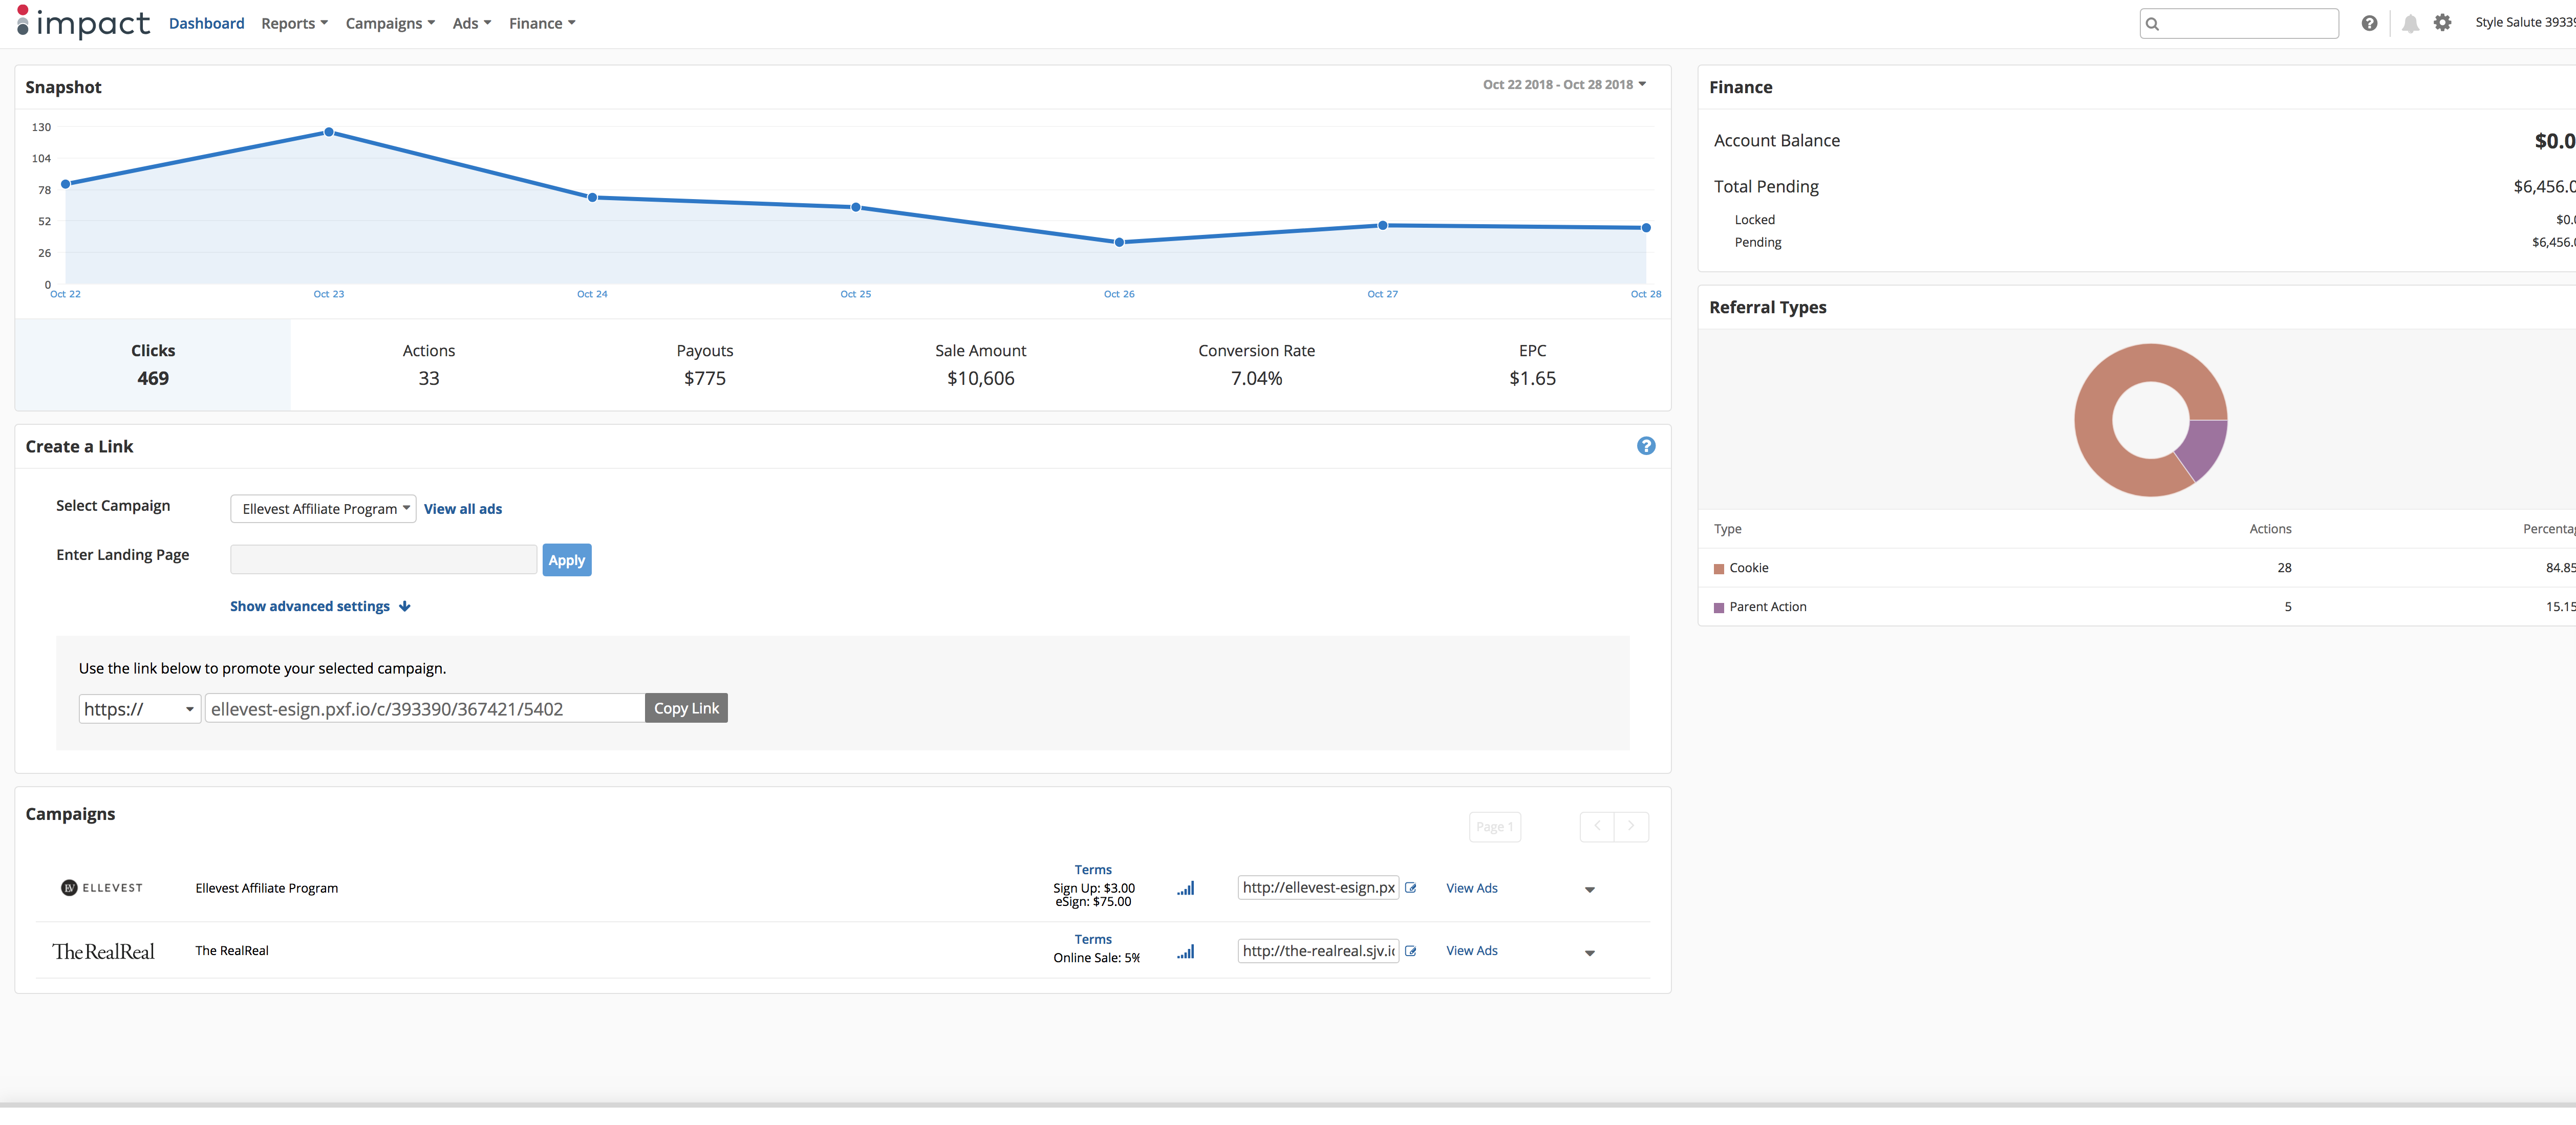The width and height of the screenshot is (2576, 1125).
Task: Open The RealReal Terms link
Action: [x=1093, y=939]
